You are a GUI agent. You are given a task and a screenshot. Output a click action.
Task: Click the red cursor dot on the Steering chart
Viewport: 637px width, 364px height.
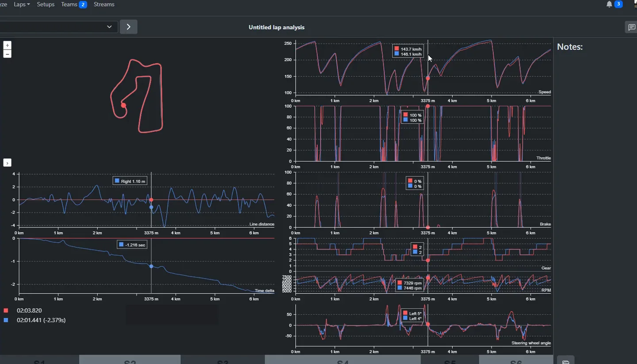tap(428, 324)
